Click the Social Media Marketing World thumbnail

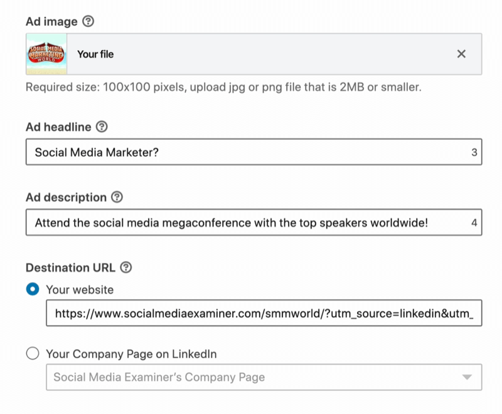pos(46,54)
